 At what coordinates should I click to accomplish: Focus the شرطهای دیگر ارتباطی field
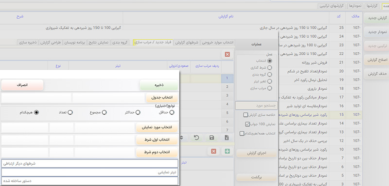89,164
